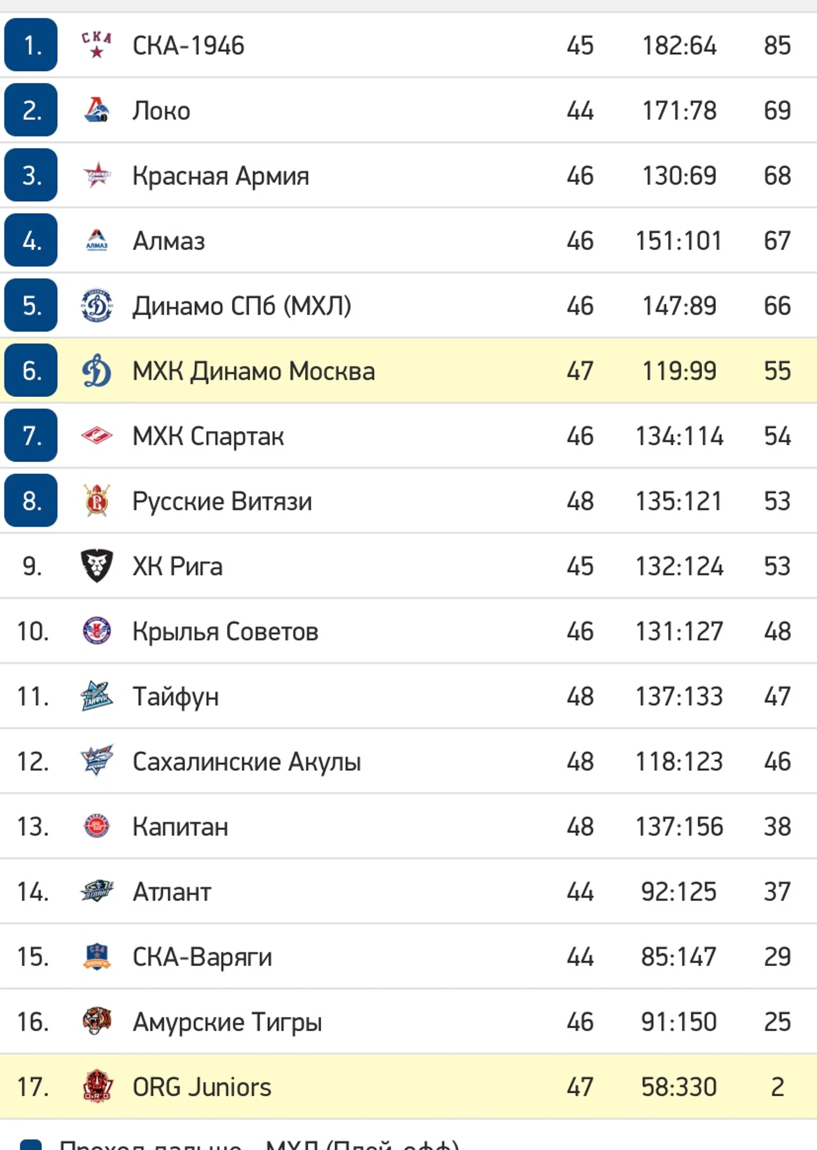Select the Атлант team name

click(172, 892)
